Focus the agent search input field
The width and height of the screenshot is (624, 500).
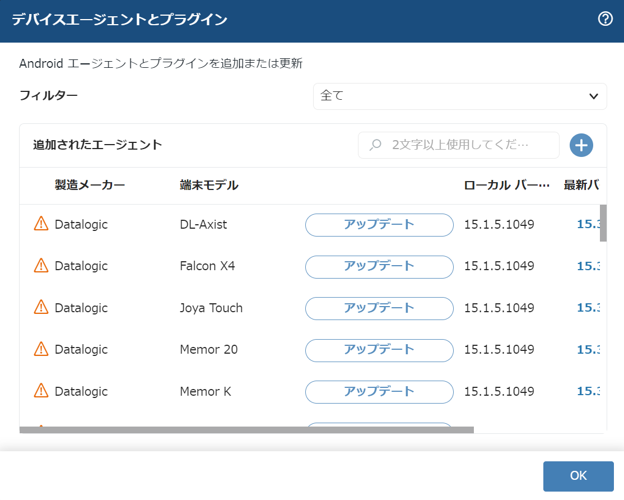click(x=458, y=145)
